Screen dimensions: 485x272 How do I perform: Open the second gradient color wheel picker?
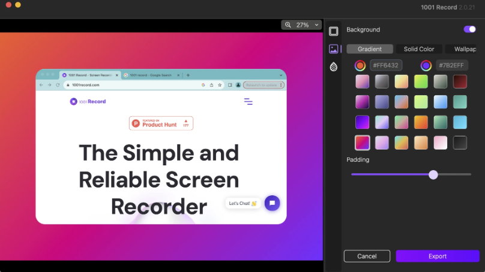426,65
